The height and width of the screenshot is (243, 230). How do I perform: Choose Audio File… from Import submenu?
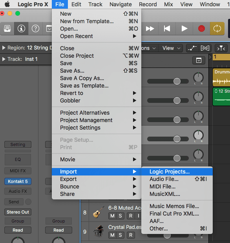[x=177, y=179]
